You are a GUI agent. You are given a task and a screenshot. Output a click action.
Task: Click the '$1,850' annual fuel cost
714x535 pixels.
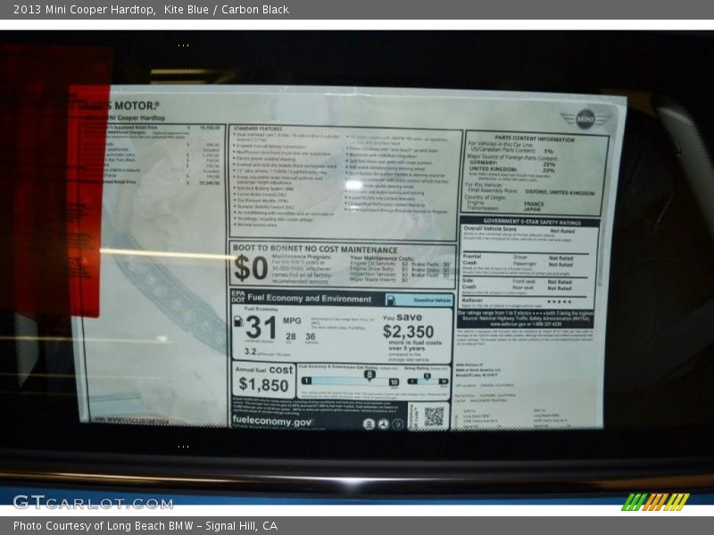[x=263, y=385]
